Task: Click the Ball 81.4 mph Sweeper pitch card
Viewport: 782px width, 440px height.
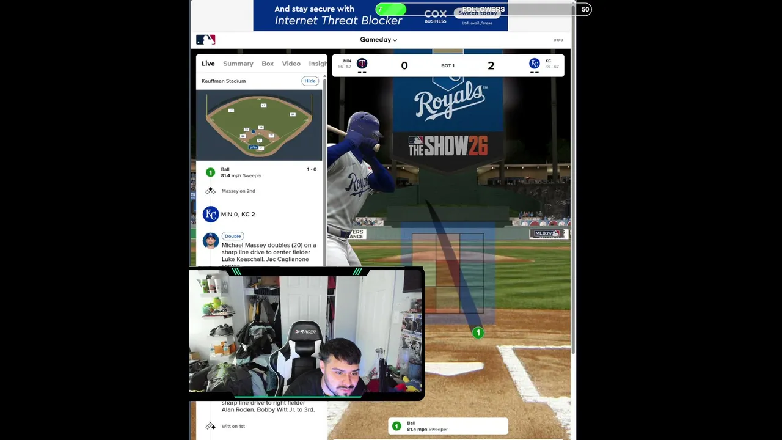Action: point(448,426)
